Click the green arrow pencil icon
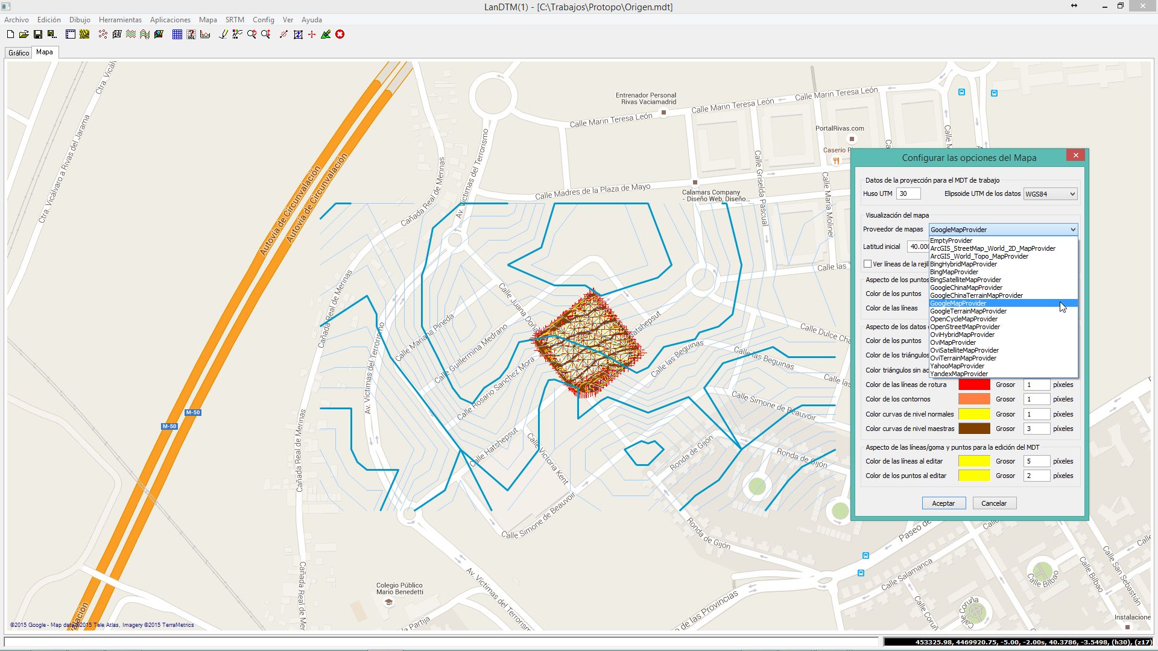 326,34
